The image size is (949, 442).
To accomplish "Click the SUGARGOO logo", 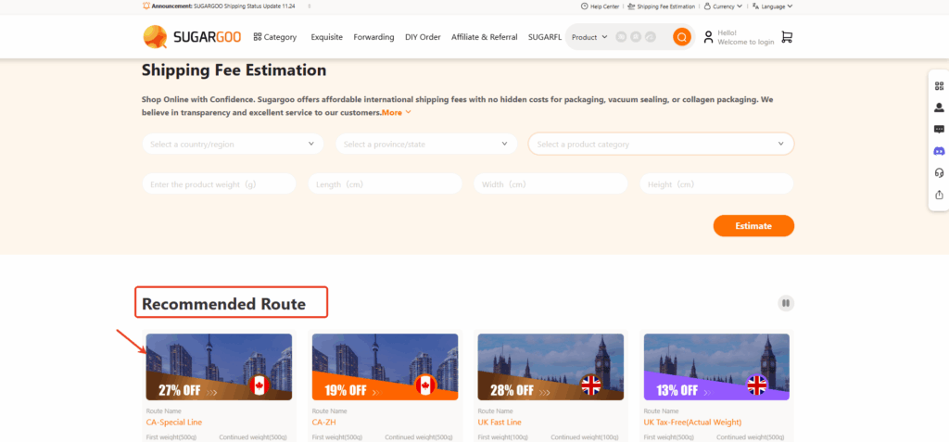I will 192,37.
